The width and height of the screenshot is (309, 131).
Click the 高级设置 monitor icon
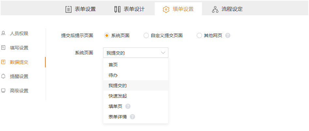(x=3, y=91)
